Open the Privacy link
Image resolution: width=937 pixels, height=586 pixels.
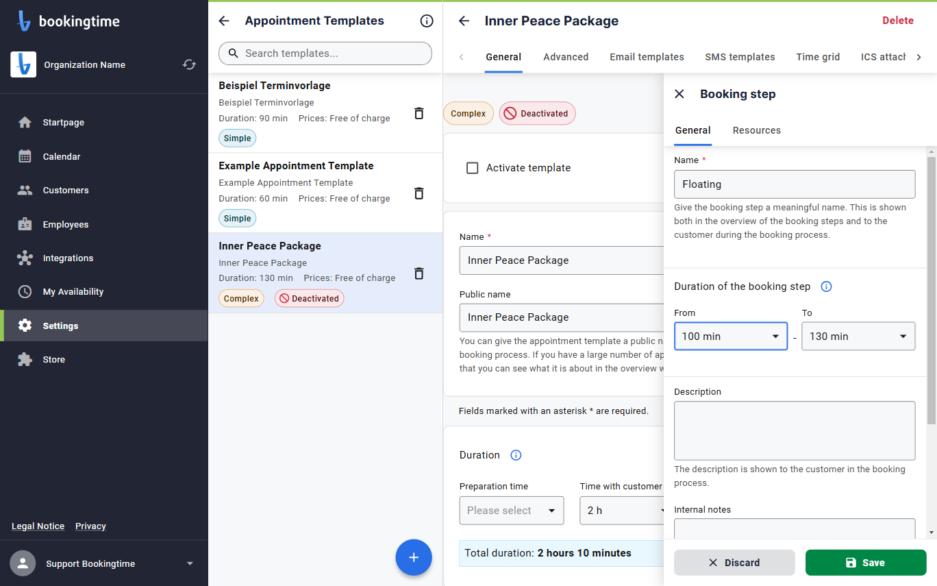[x=90, y=526]
